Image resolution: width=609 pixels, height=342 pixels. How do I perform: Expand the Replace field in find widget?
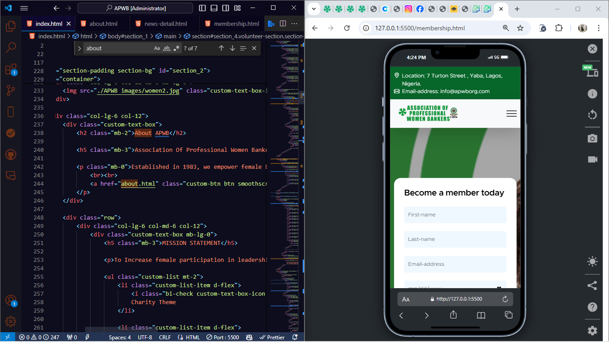pos(79,48)
